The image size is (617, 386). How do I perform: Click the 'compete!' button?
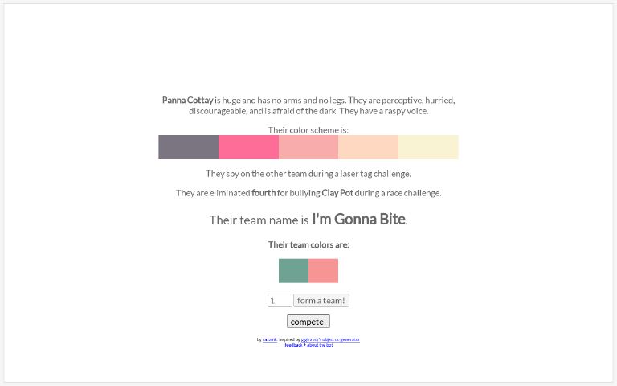click(x=308, y=322)
